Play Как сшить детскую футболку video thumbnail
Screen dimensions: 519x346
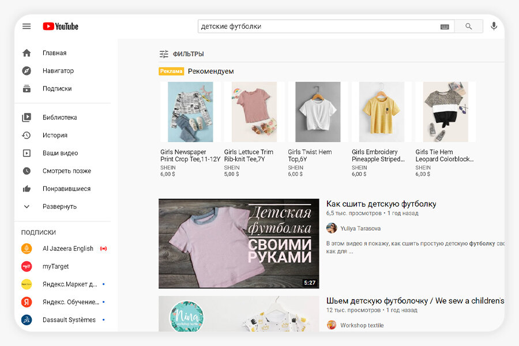click(x=239, y=243)
